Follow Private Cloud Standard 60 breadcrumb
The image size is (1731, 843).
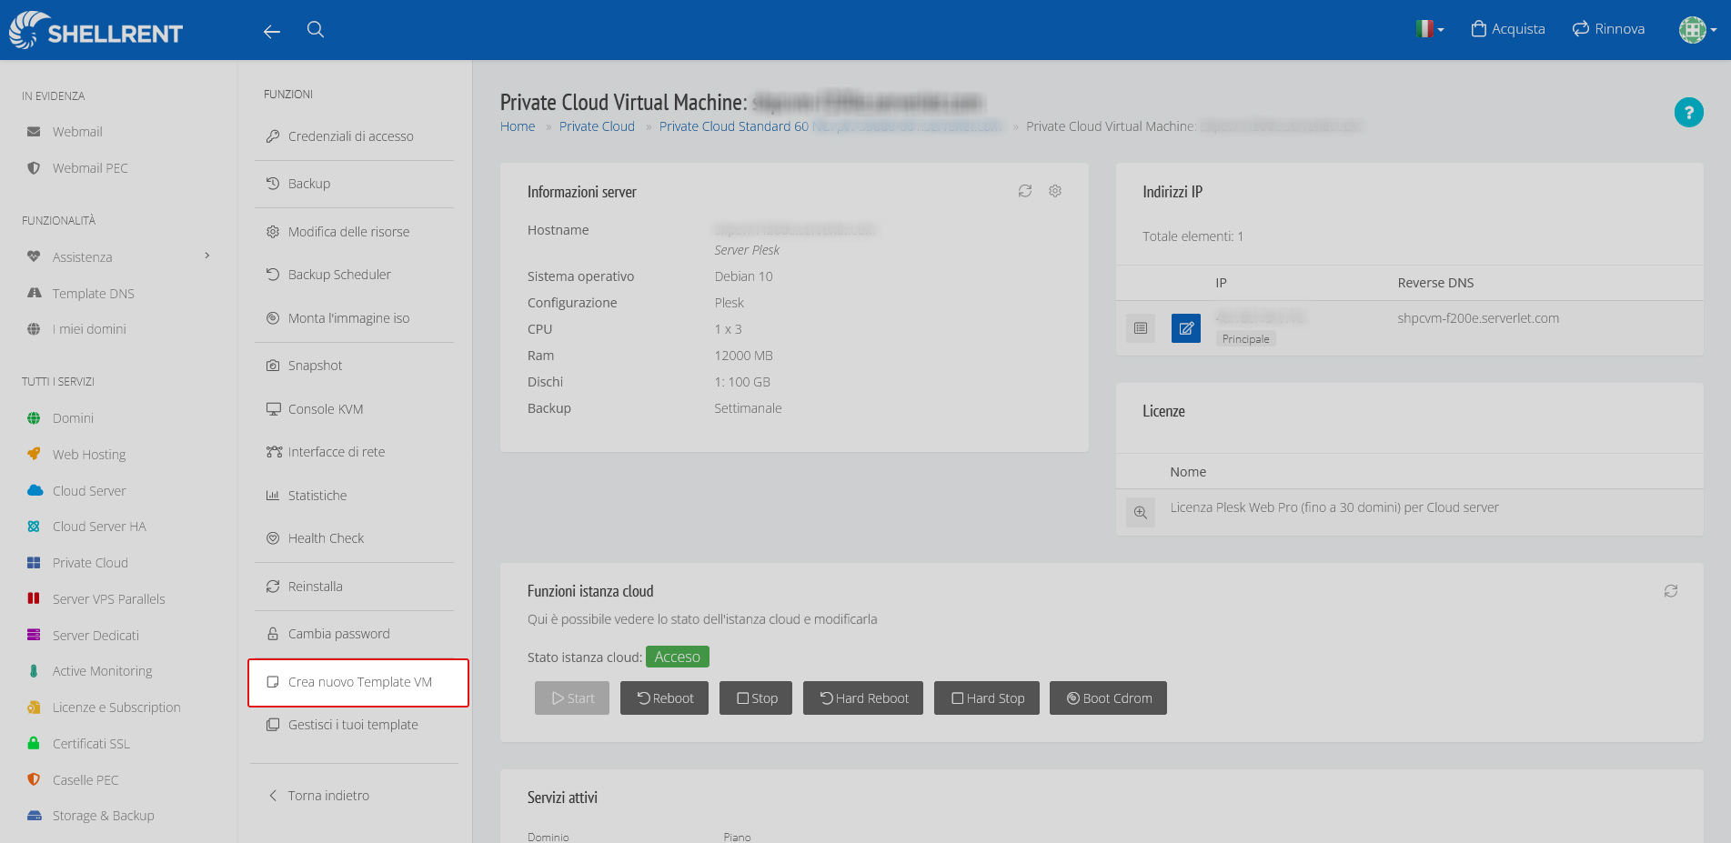pos(733,126)
